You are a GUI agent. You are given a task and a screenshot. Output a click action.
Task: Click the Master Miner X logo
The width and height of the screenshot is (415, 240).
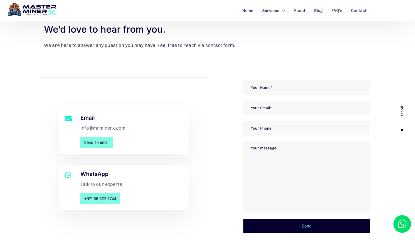pos(32,10)
